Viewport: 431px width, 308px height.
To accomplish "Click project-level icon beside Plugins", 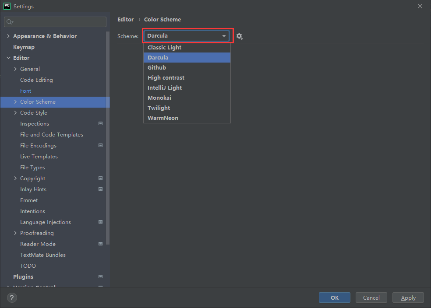I will pyautogui.click(x=100, y=277).
